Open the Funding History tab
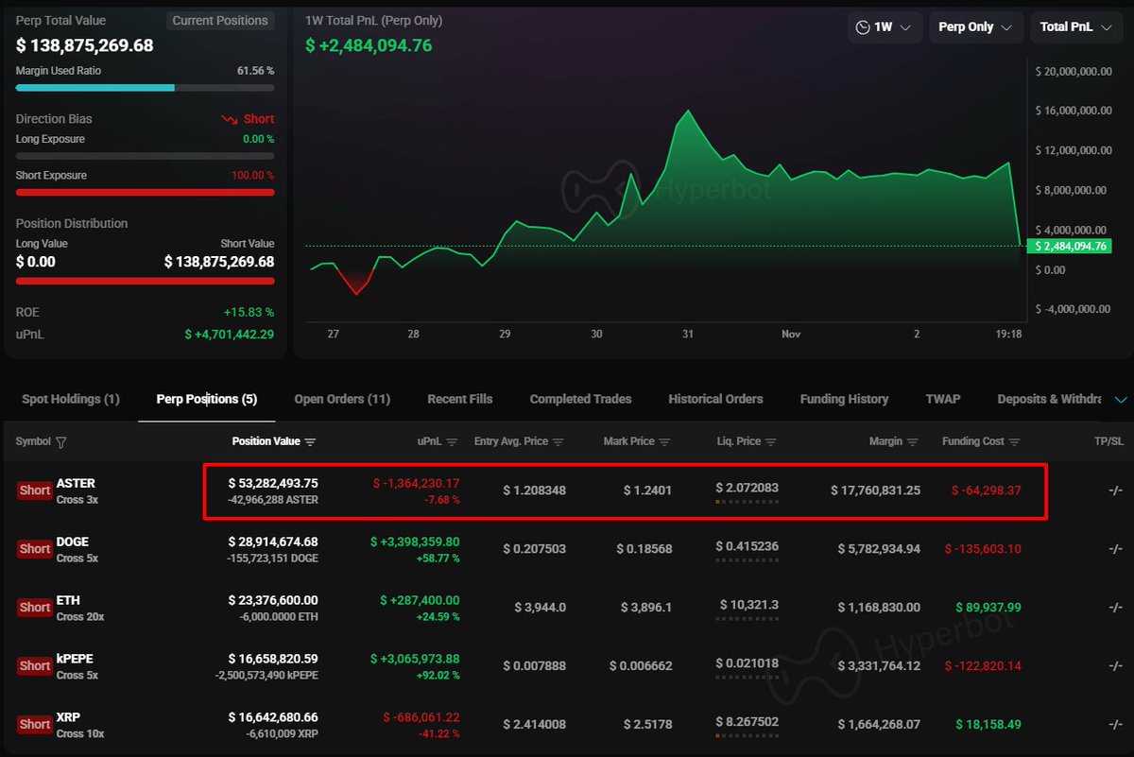The height and width of the screenshot is (757, 1134). (844, 400)
